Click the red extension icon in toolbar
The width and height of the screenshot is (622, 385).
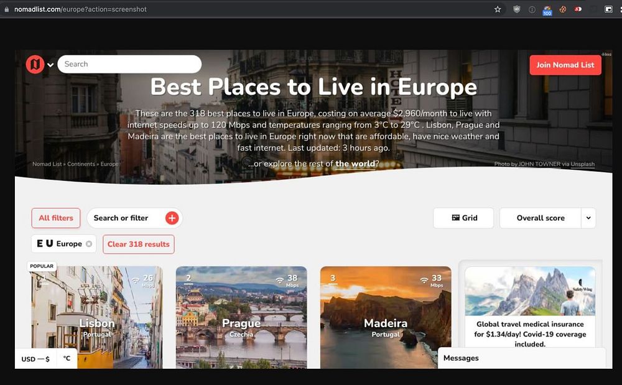coord(578,9)
